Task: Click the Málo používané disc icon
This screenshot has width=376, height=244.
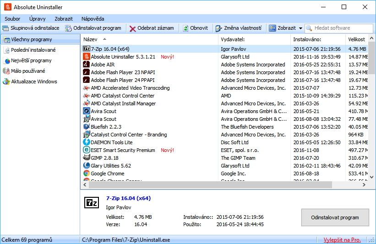Action: pos(6,71)
